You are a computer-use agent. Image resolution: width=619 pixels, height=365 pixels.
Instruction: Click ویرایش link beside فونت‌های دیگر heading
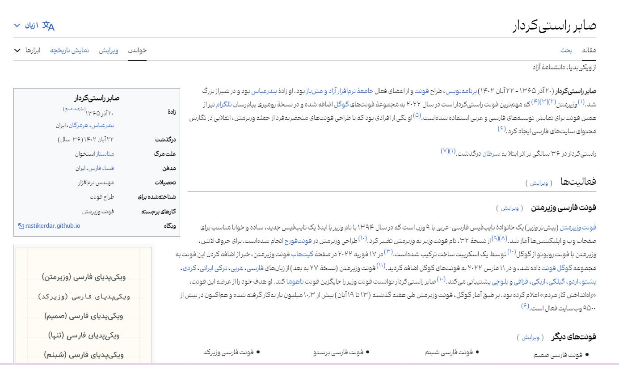click(x=531, y=337)
